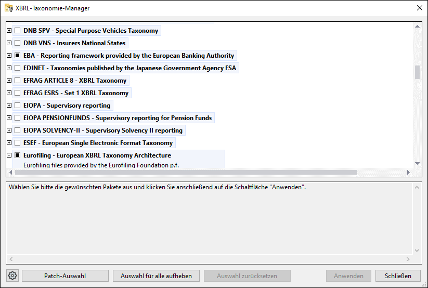The height and width of the screenshot is (288, 428).
Task: Expand the EBA reporting framework node
Action: click(9, 56)
